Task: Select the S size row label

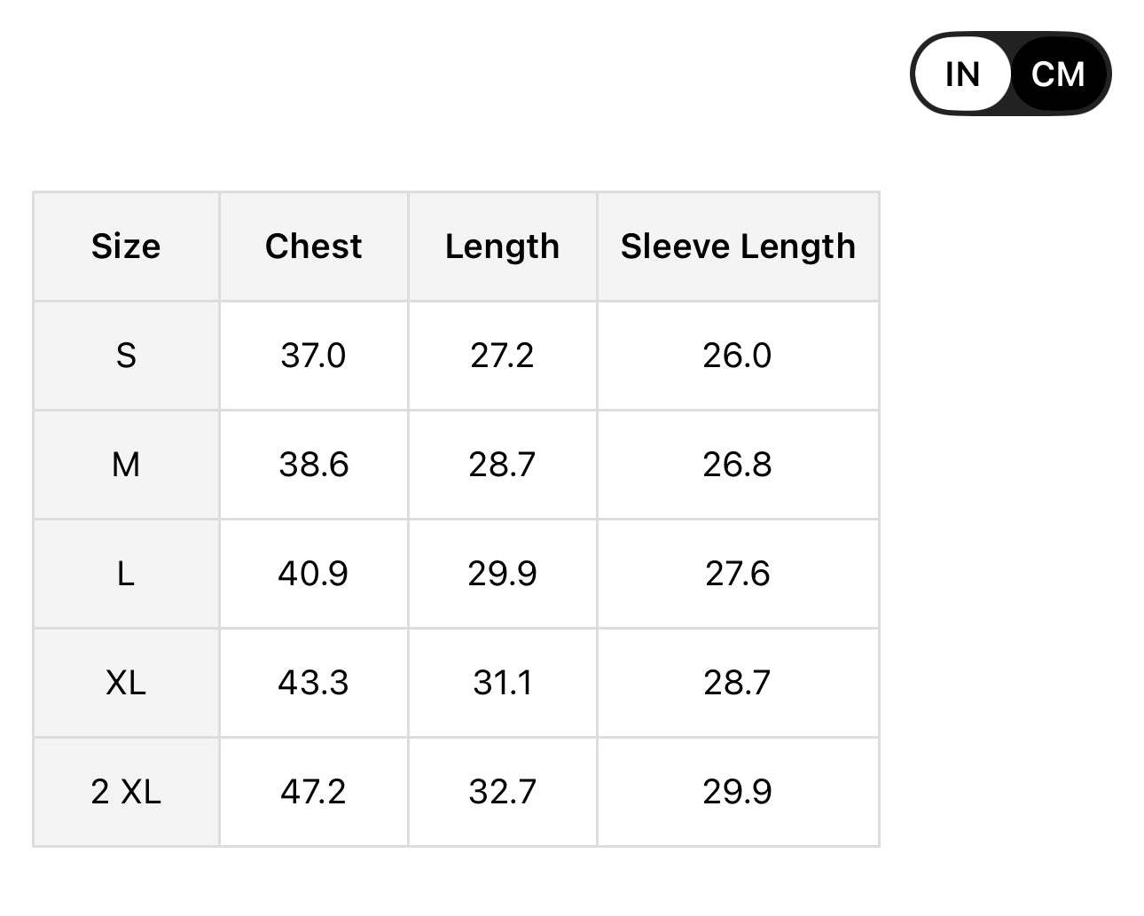Action: coord(126,356)
